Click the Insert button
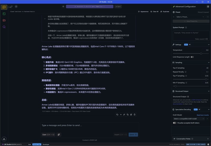Viewport: 211px width, 146px height. click(121, 134)
